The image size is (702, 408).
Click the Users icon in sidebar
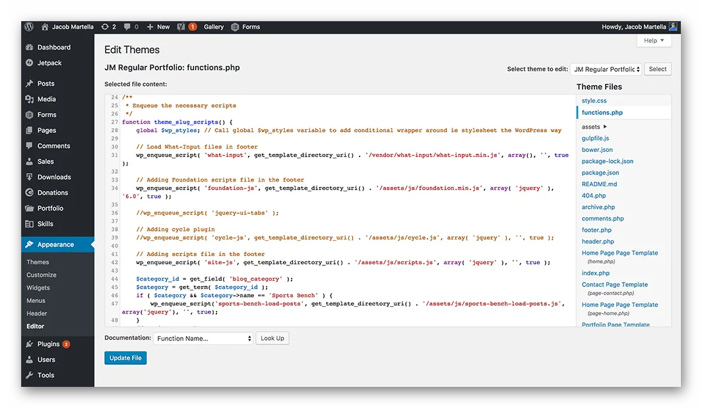30,360
